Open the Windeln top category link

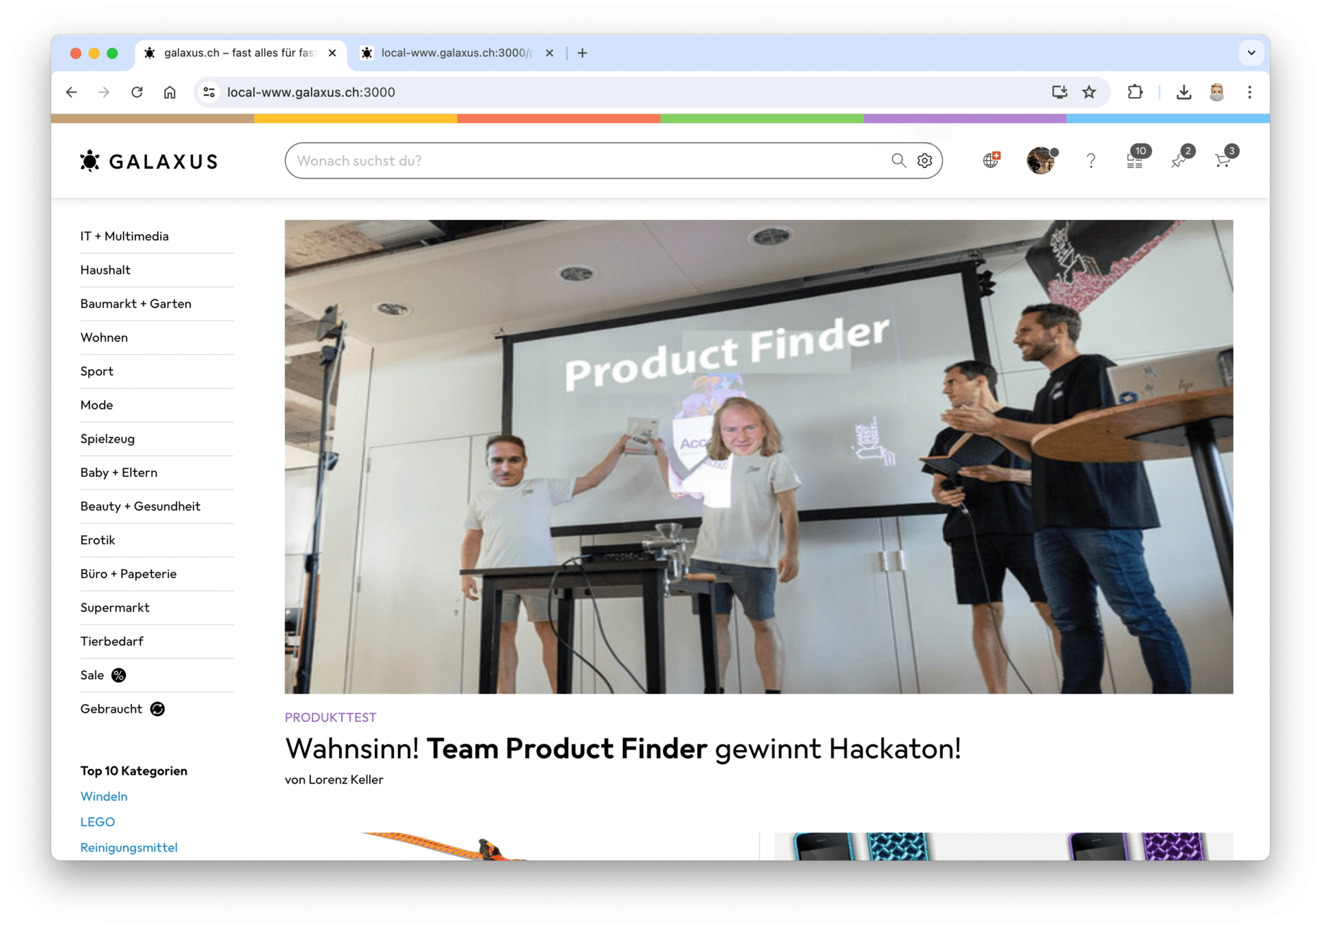104,796
